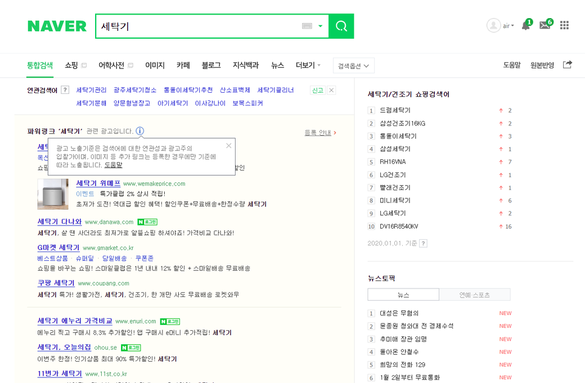Switch to the 카페 tab
Viewport: 585px width, 383px height.
[183, 65]
